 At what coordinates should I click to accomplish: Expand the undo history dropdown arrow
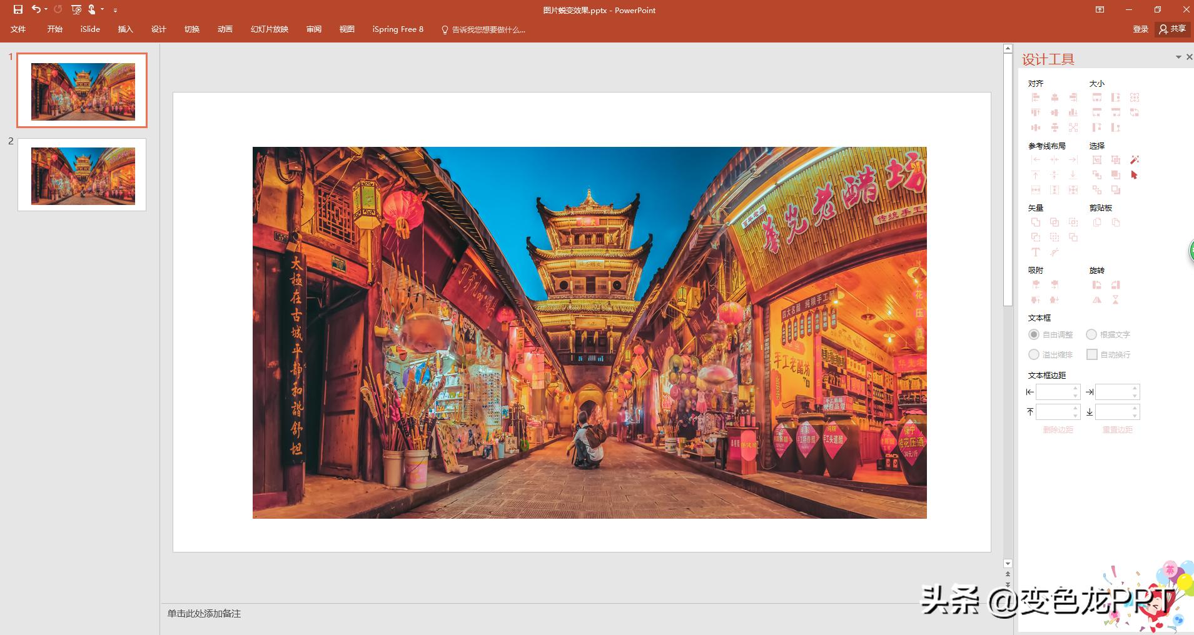tap(46, 9)
